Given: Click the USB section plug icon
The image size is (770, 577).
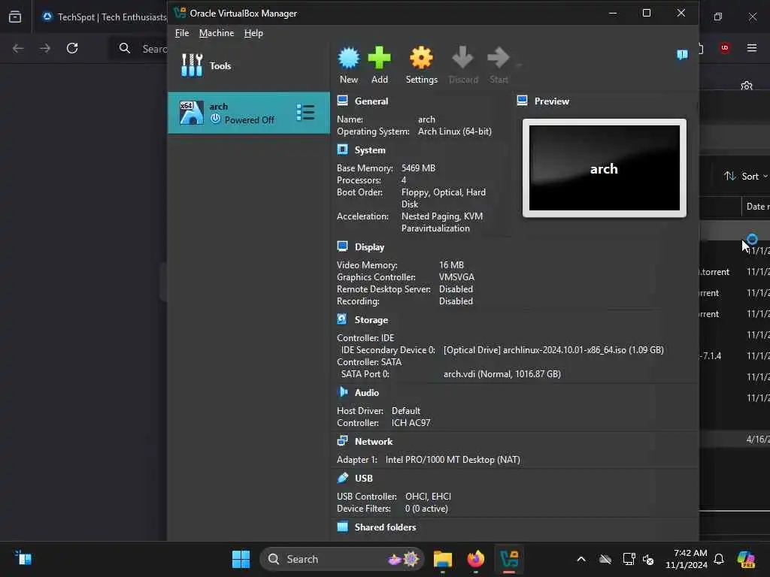Looking at the screenshot, I should [343, 477].
